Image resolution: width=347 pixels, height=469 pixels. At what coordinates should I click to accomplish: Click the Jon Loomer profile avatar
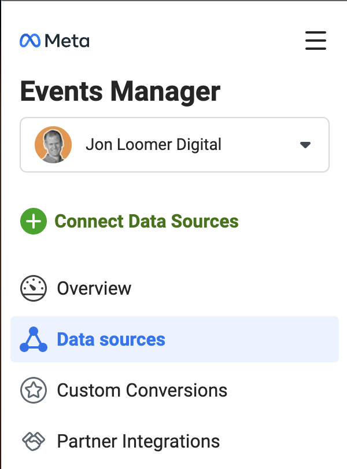(53, 145)
